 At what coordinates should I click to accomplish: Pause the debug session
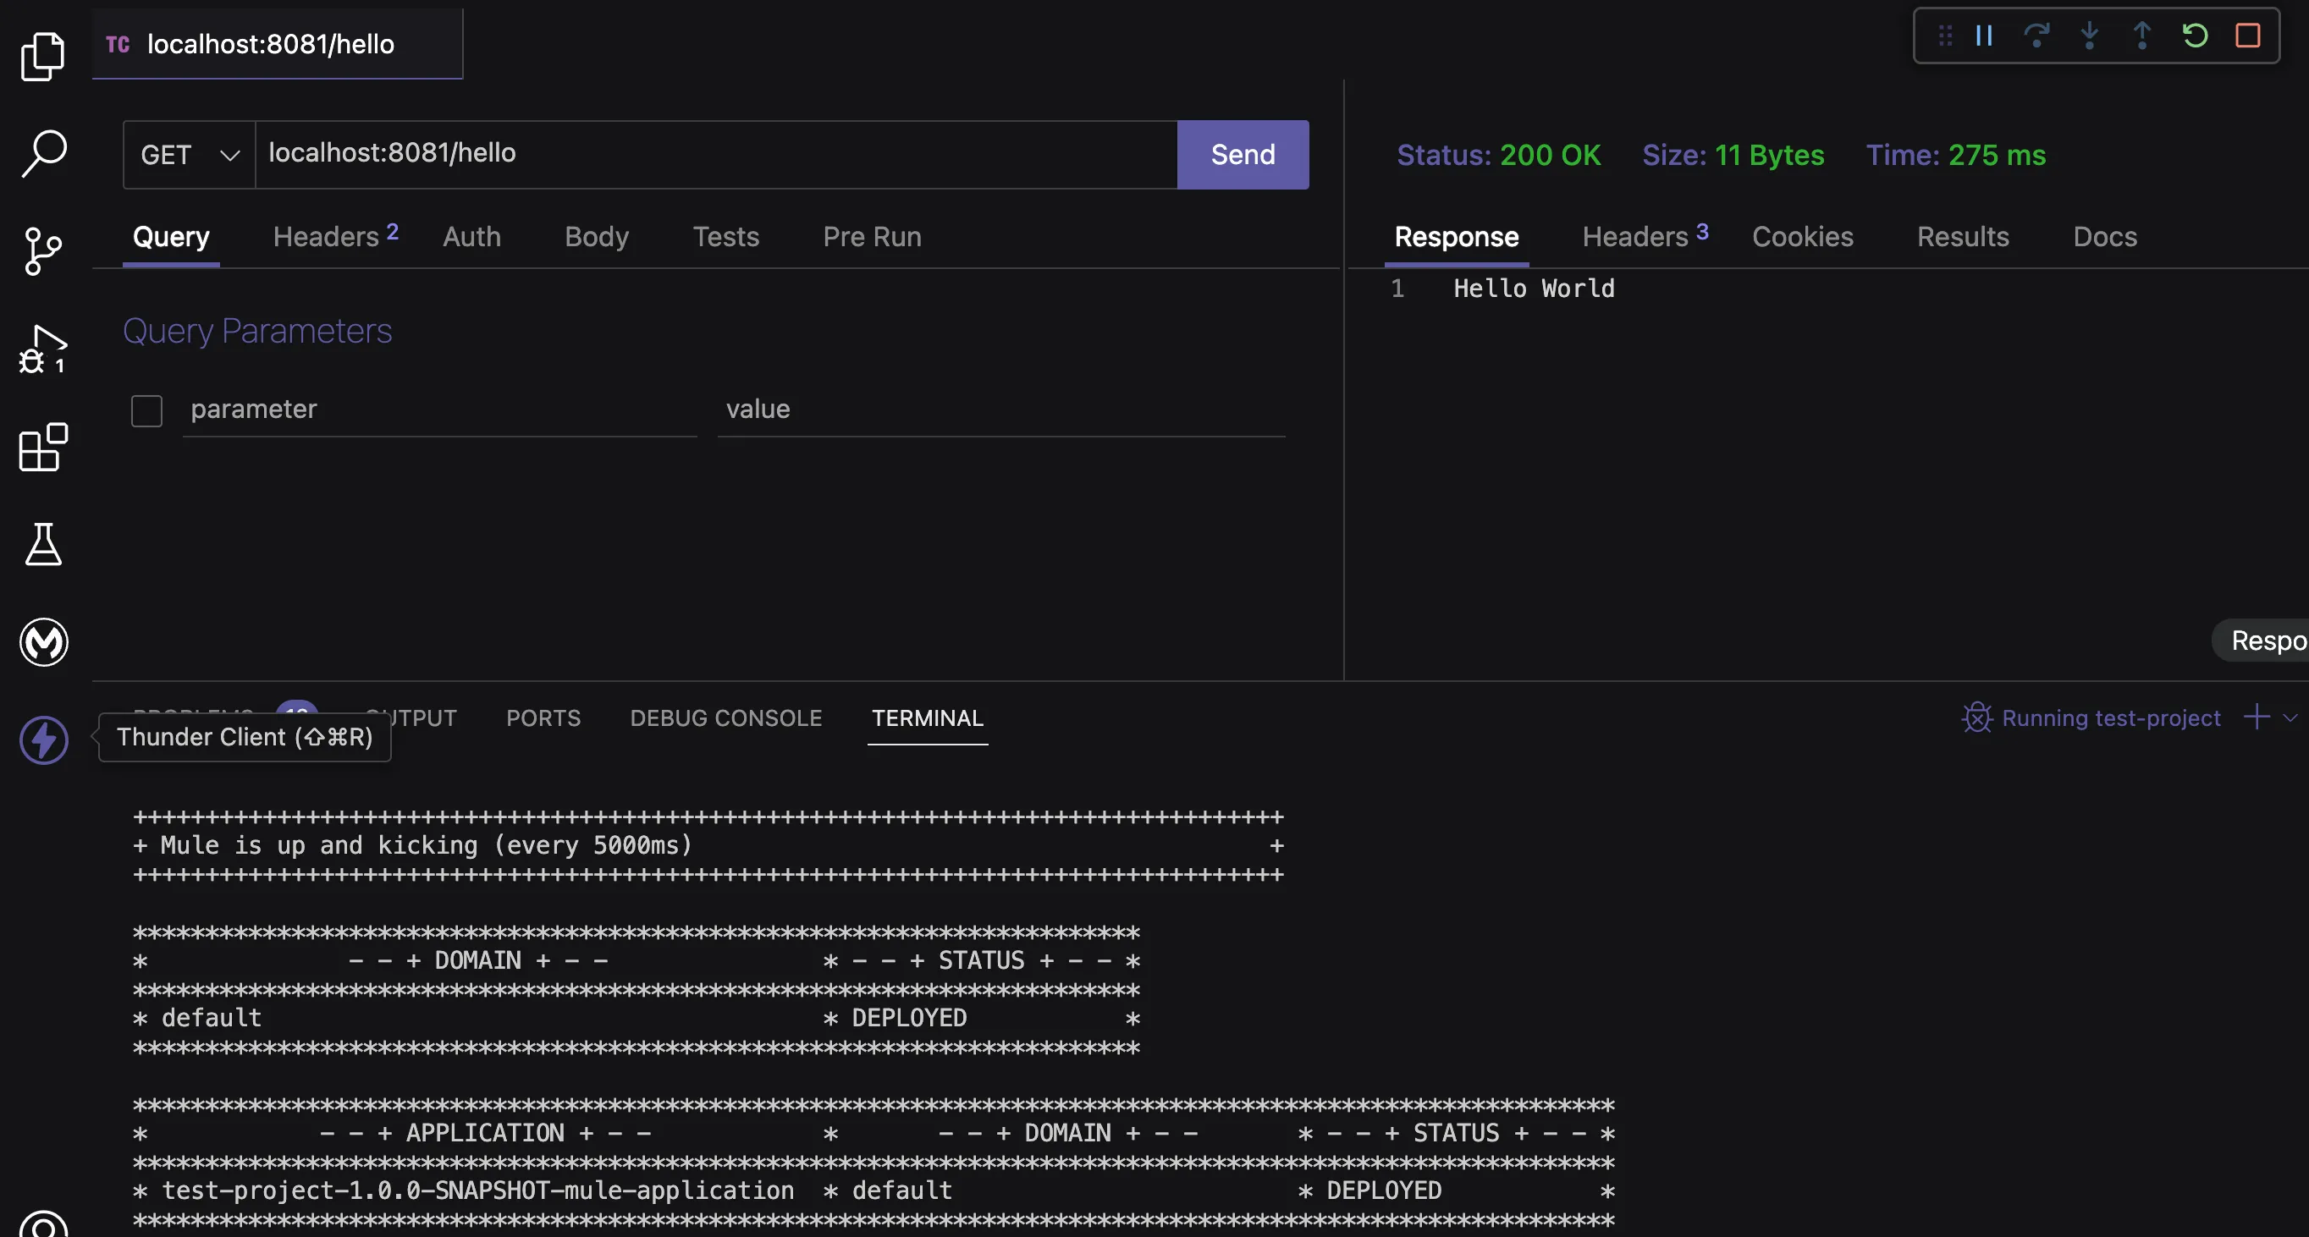click(x=1984, y=36)
